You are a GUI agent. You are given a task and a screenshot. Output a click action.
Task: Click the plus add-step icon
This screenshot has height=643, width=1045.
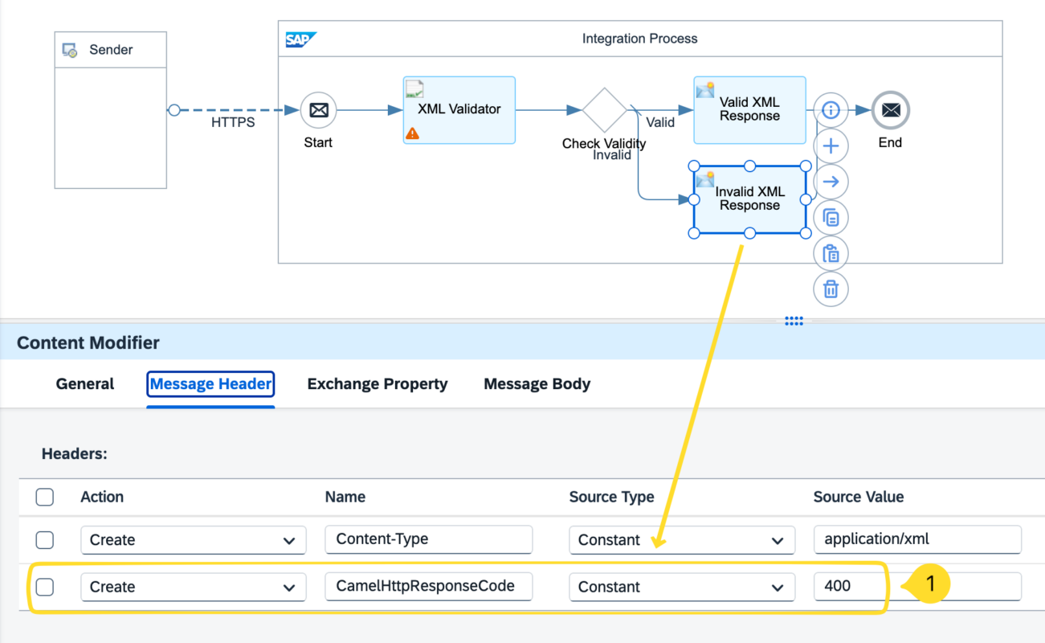[x=831, y=146]
